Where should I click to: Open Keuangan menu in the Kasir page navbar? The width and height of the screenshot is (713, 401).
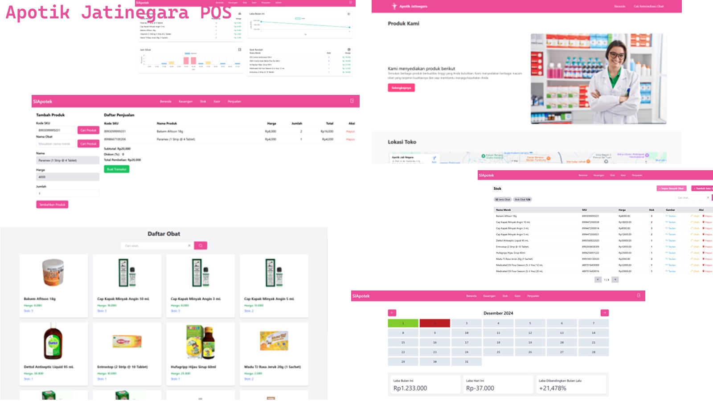click(185, 102)
